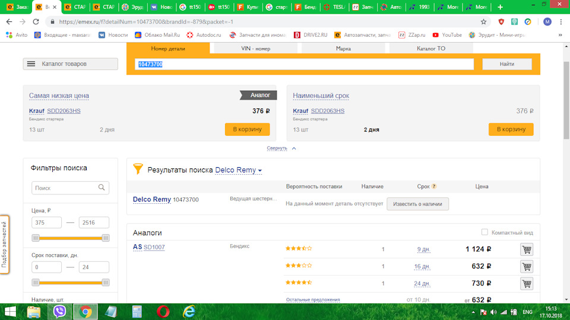Click the max delivery days field 24

pyautogui.click(x=94, y=267)
